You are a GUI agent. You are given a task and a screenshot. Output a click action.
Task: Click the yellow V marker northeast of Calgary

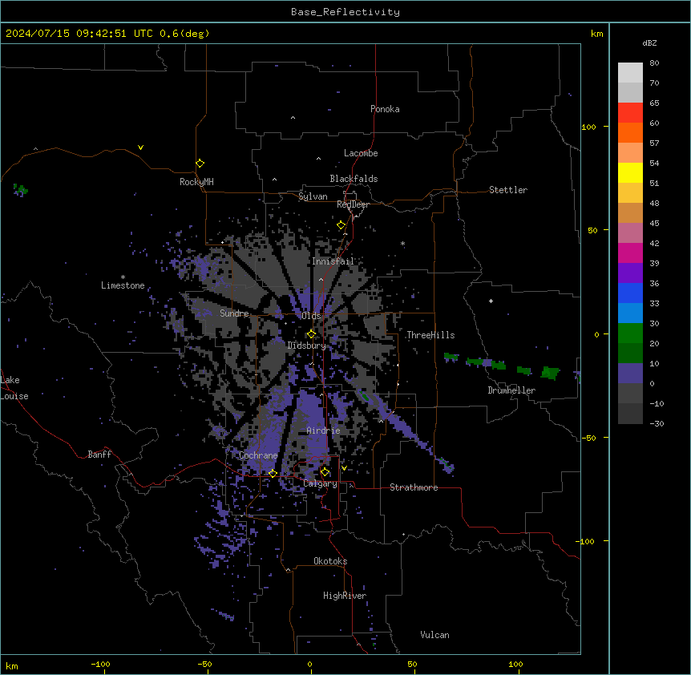pos(344,468)
